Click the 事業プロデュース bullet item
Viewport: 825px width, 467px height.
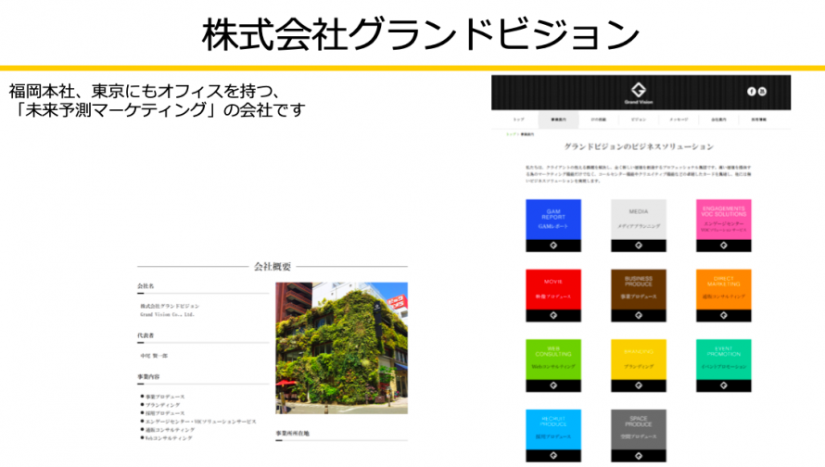pos(165,397)
